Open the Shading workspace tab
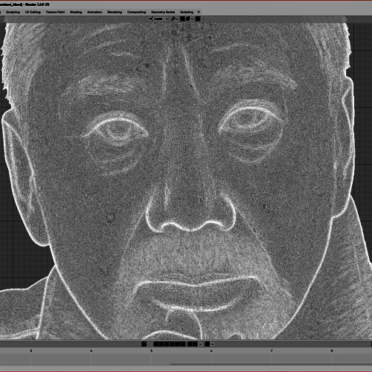 point(76,12)
